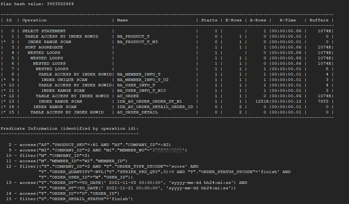Select the Operation column header
Screen dimensions: 349x204
point(34,20)
